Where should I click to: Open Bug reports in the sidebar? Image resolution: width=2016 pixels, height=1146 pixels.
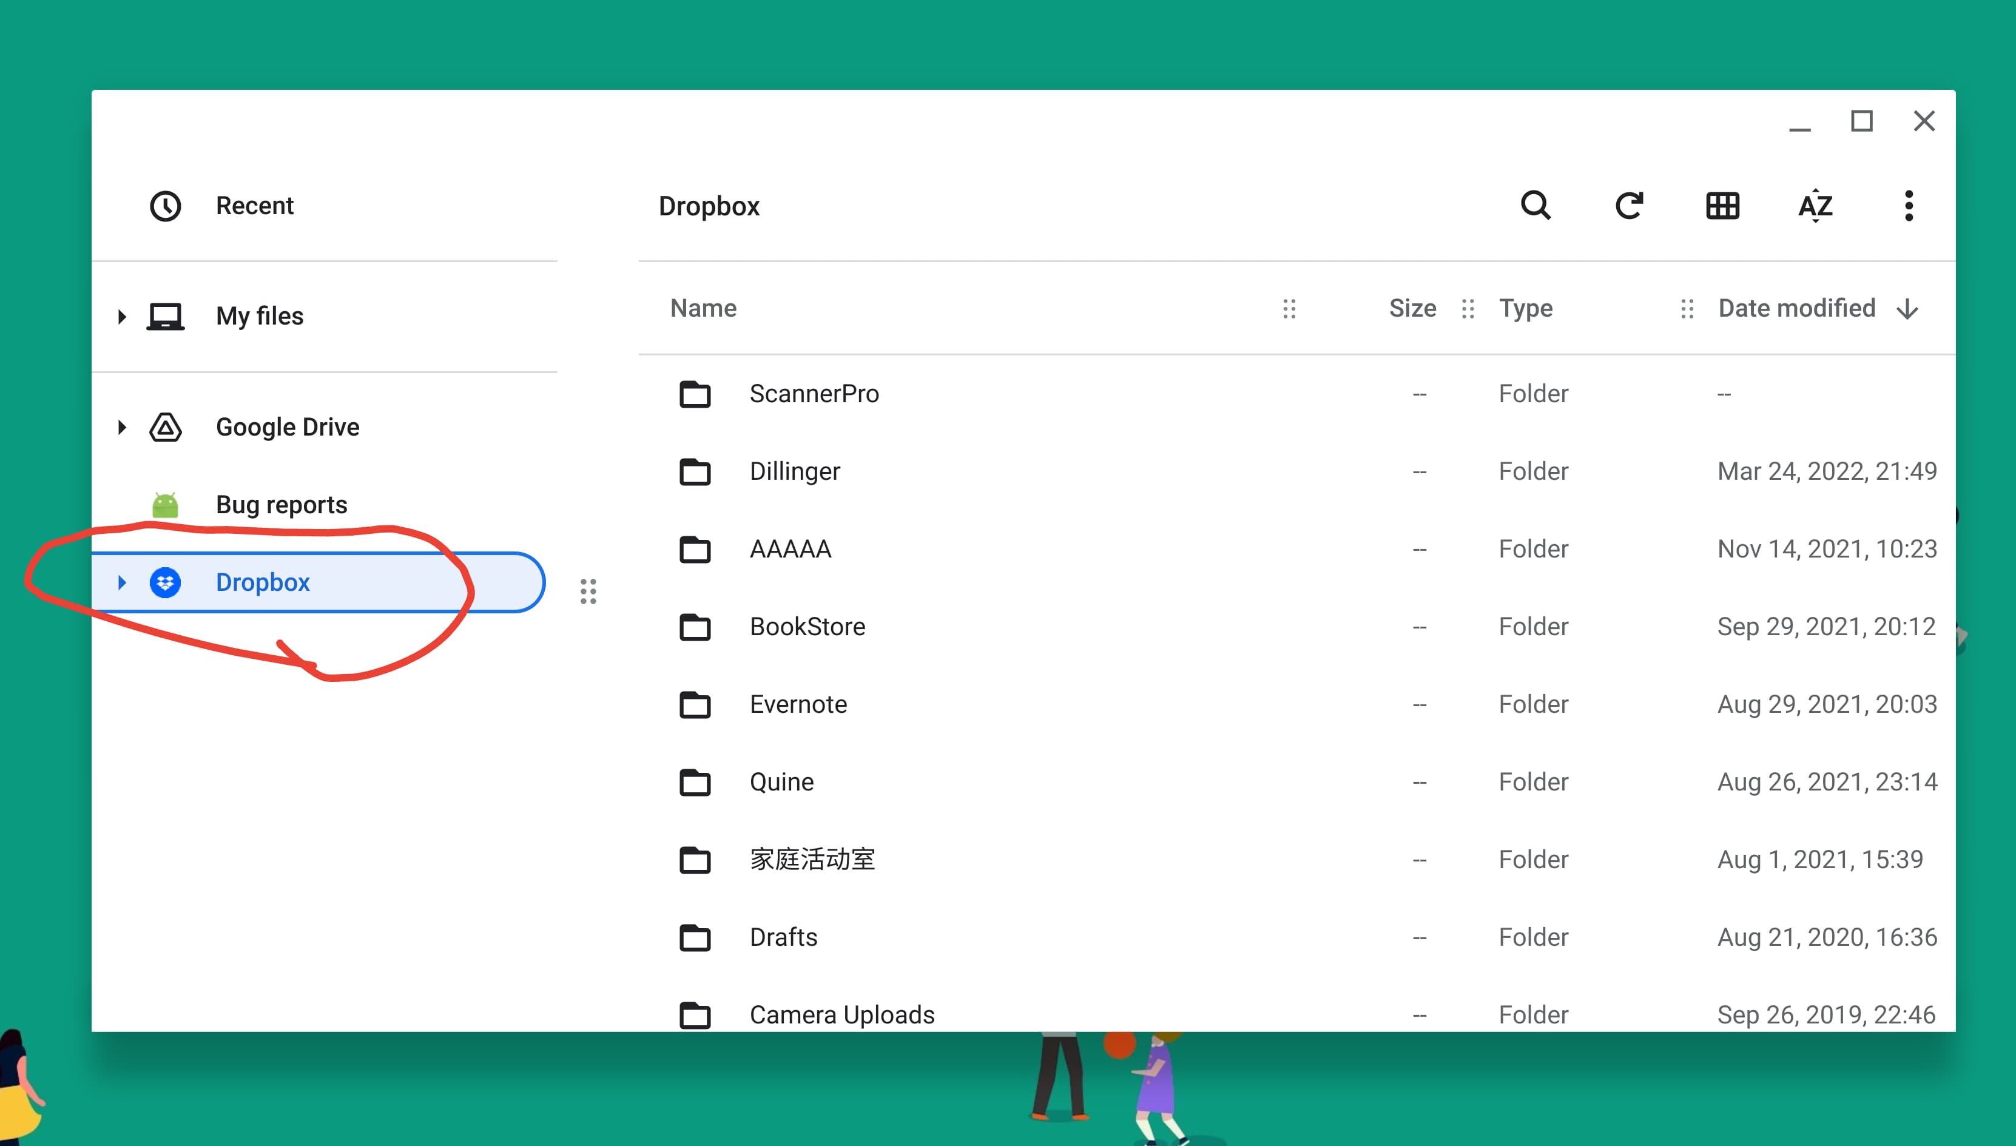click(281, 505)
